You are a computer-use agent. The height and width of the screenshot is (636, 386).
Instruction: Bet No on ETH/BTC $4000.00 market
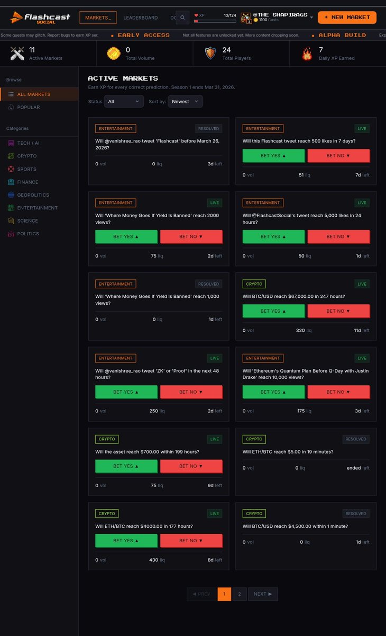pos(191,541)
